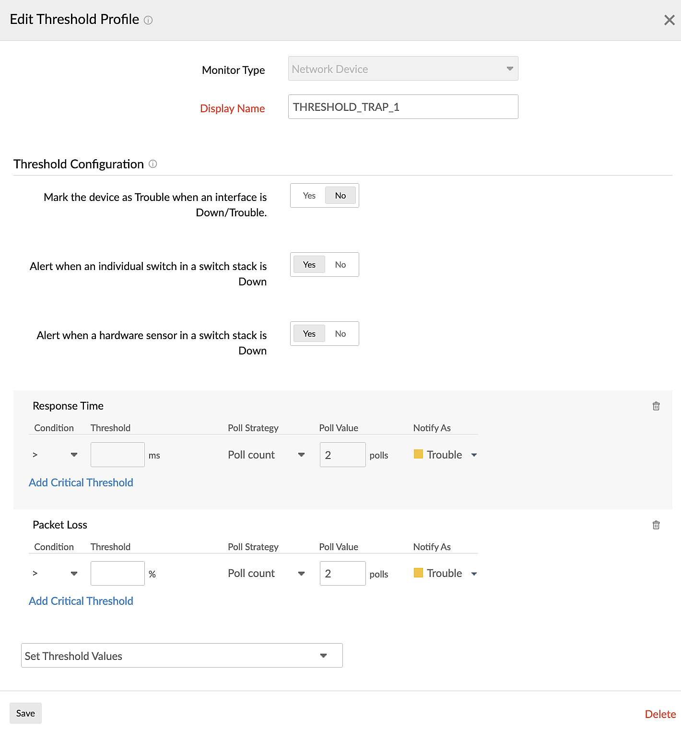The height and width of the screenshot is (729, 681).
Task: Select No for hardware sensor Down alert
Action: point(340,334)
